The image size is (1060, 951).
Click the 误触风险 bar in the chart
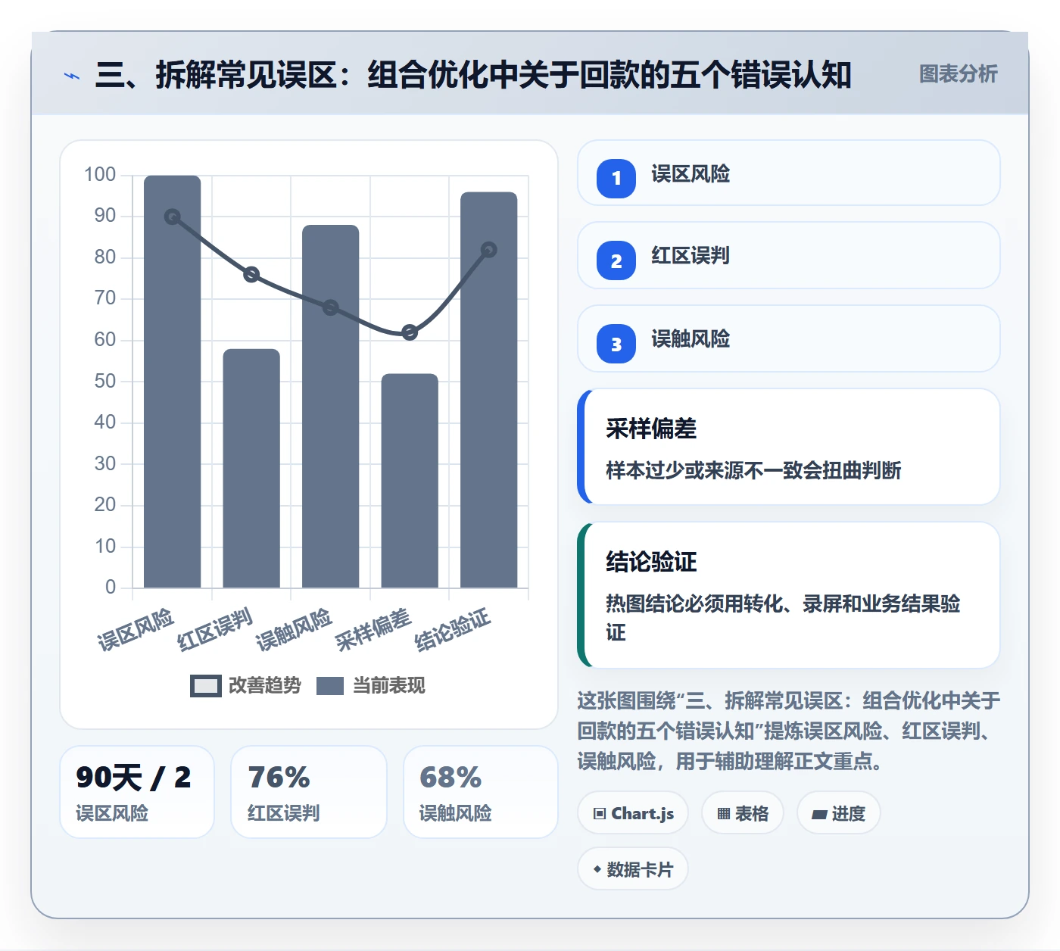click(331, 406)
